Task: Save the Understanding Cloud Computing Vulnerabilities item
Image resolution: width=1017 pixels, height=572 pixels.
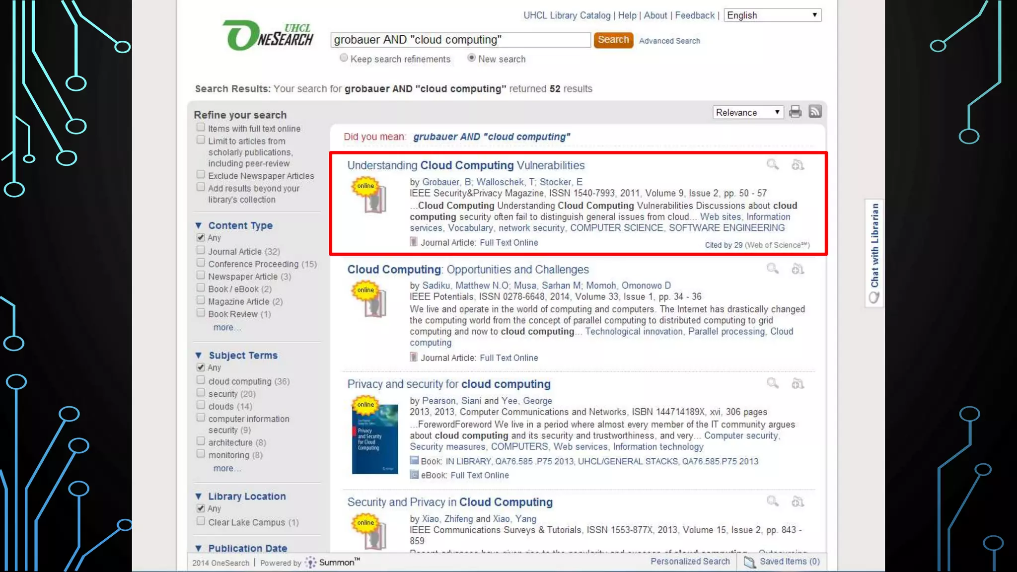Action: click(798, 165)
